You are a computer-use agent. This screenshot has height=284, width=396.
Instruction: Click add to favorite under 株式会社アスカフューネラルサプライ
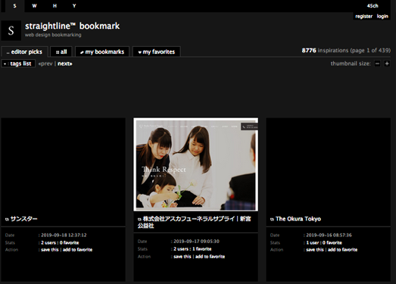pyautogui.click(x=210, y=257)
